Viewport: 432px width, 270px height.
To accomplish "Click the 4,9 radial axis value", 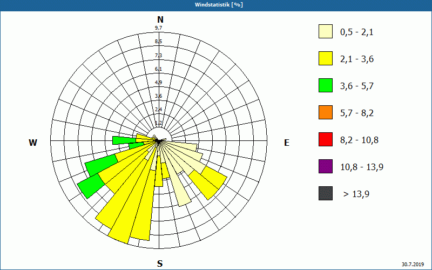I will tap(158, 83).
